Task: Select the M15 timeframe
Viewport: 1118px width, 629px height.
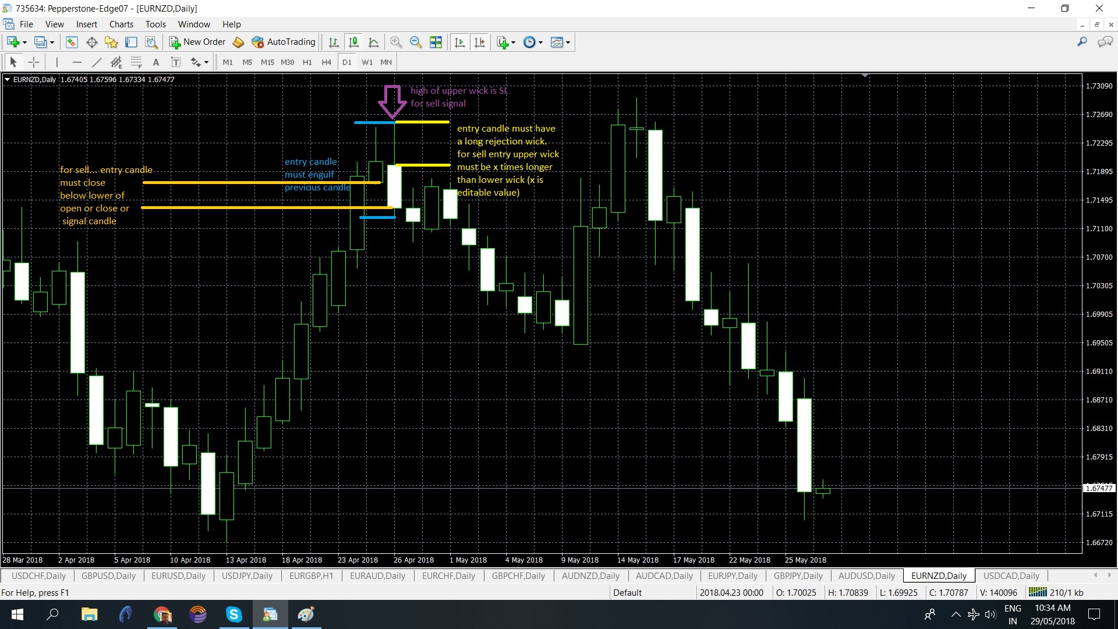Action: 267,62
